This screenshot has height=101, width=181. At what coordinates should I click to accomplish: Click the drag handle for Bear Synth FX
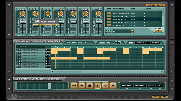tap(109, 19)
